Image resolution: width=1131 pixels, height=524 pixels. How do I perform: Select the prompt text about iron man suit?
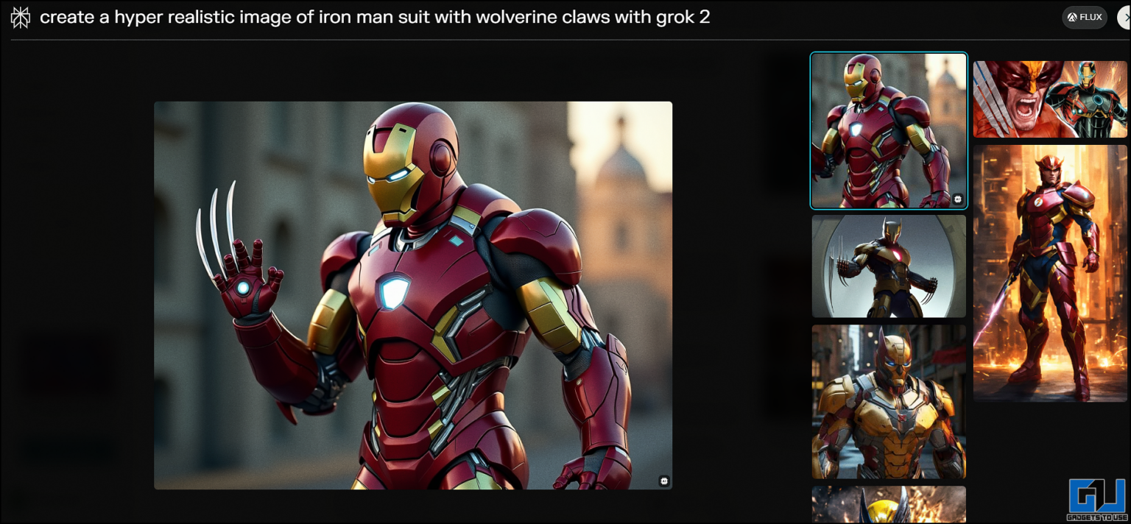375,17
